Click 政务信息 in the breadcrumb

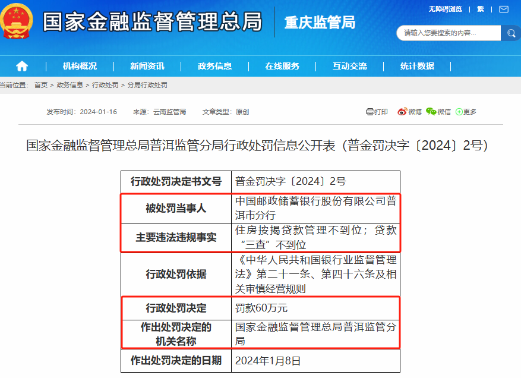[70, 85]
